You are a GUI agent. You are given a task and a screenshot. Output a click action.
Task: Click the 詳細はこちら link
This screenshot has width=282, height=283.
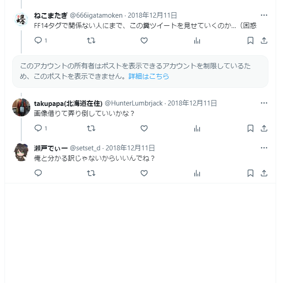[148, 76]
